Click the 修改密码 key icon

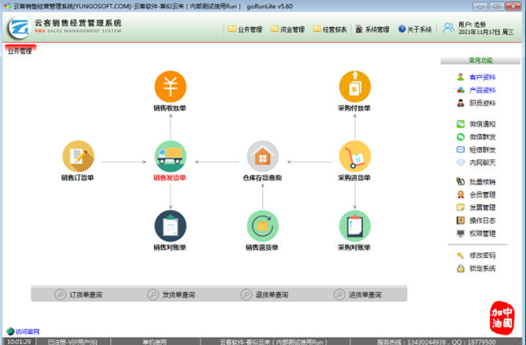point(461,256)
